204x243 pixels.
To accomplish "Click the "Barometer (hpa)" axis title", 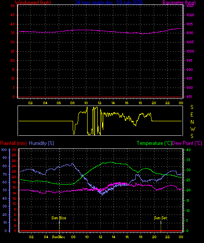I will [179, 3].
